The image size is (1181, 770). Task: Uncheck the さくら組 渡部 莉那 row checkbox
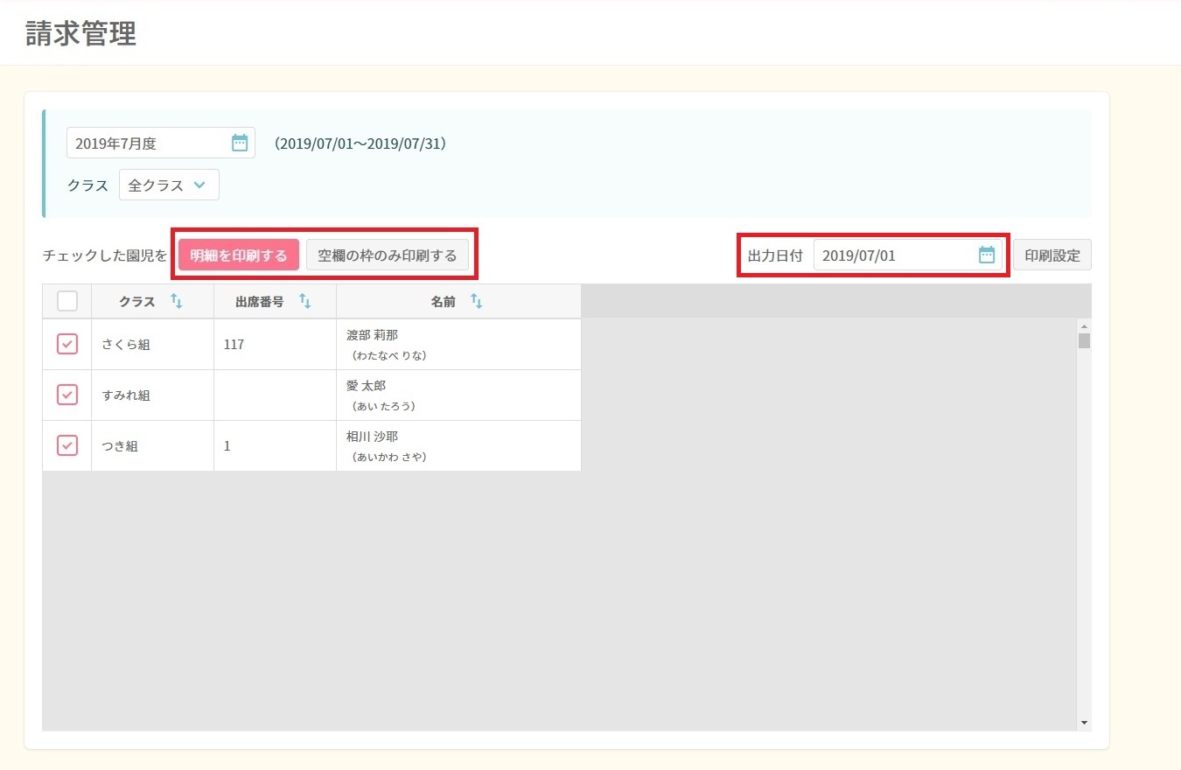click(x=67, y=344)
